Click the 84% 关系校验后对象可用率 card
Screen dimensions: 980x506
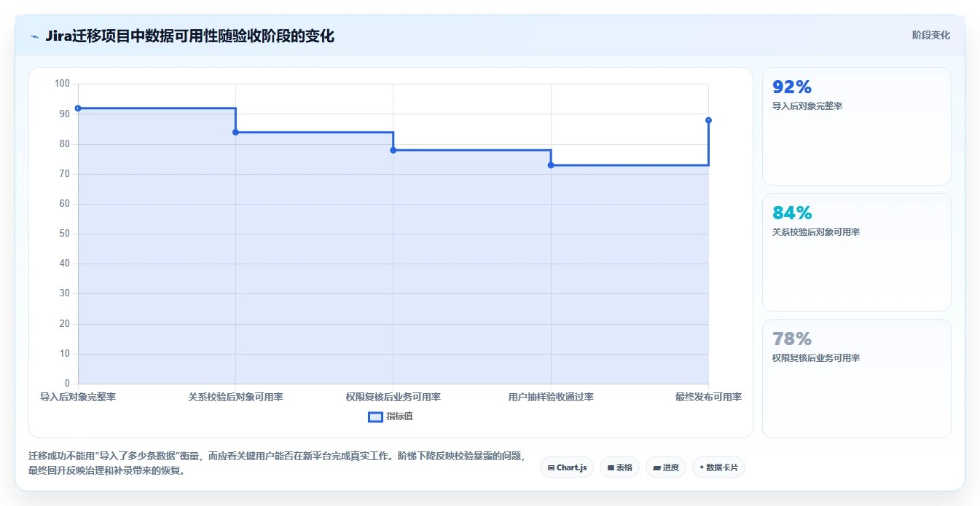tap(856, 252)
